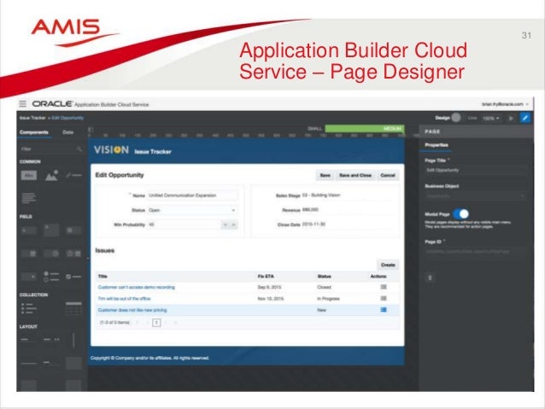Select the Image component in the Common palette
545x409 pixels.
[x=51, y=176]
